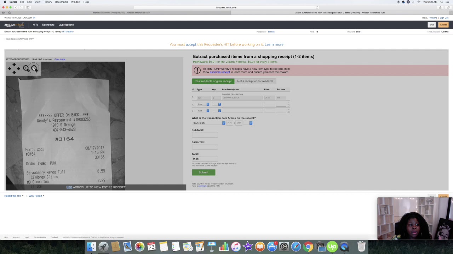Click Sign Out link
This screenshot has width=453, height=254.
tap(444, 18)
